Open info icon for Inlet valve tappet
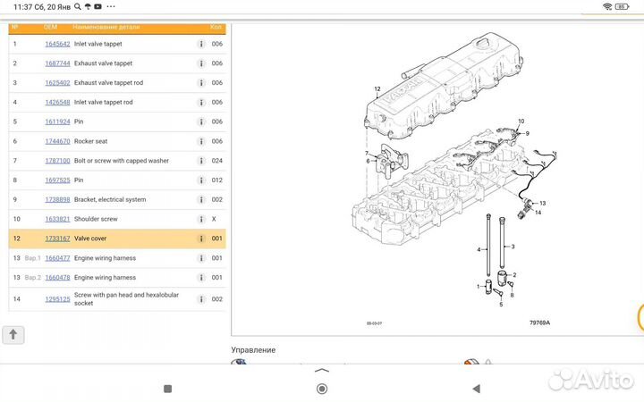 click(x=201, y=44)
